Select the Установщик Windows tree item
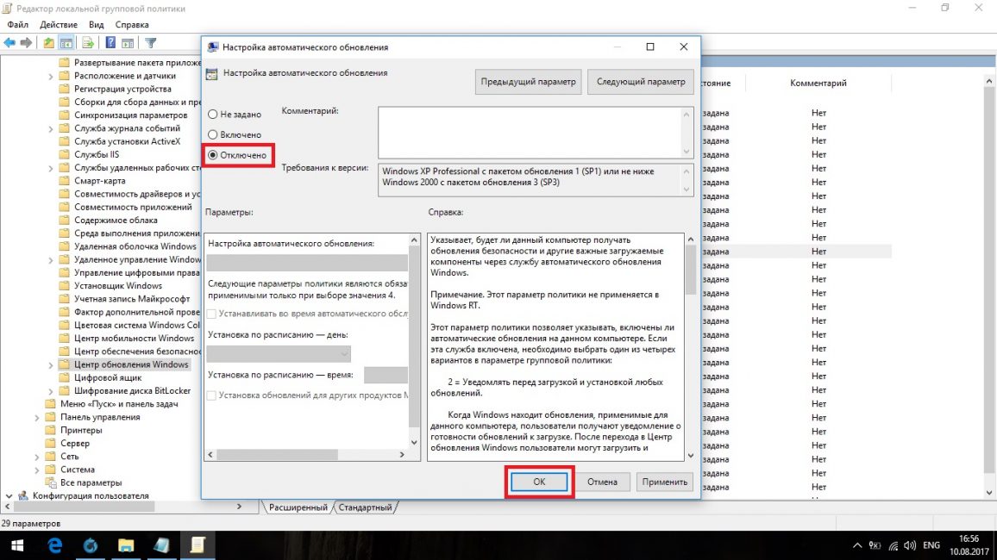This screenshot has height=560, width=997. coord(117,286)
